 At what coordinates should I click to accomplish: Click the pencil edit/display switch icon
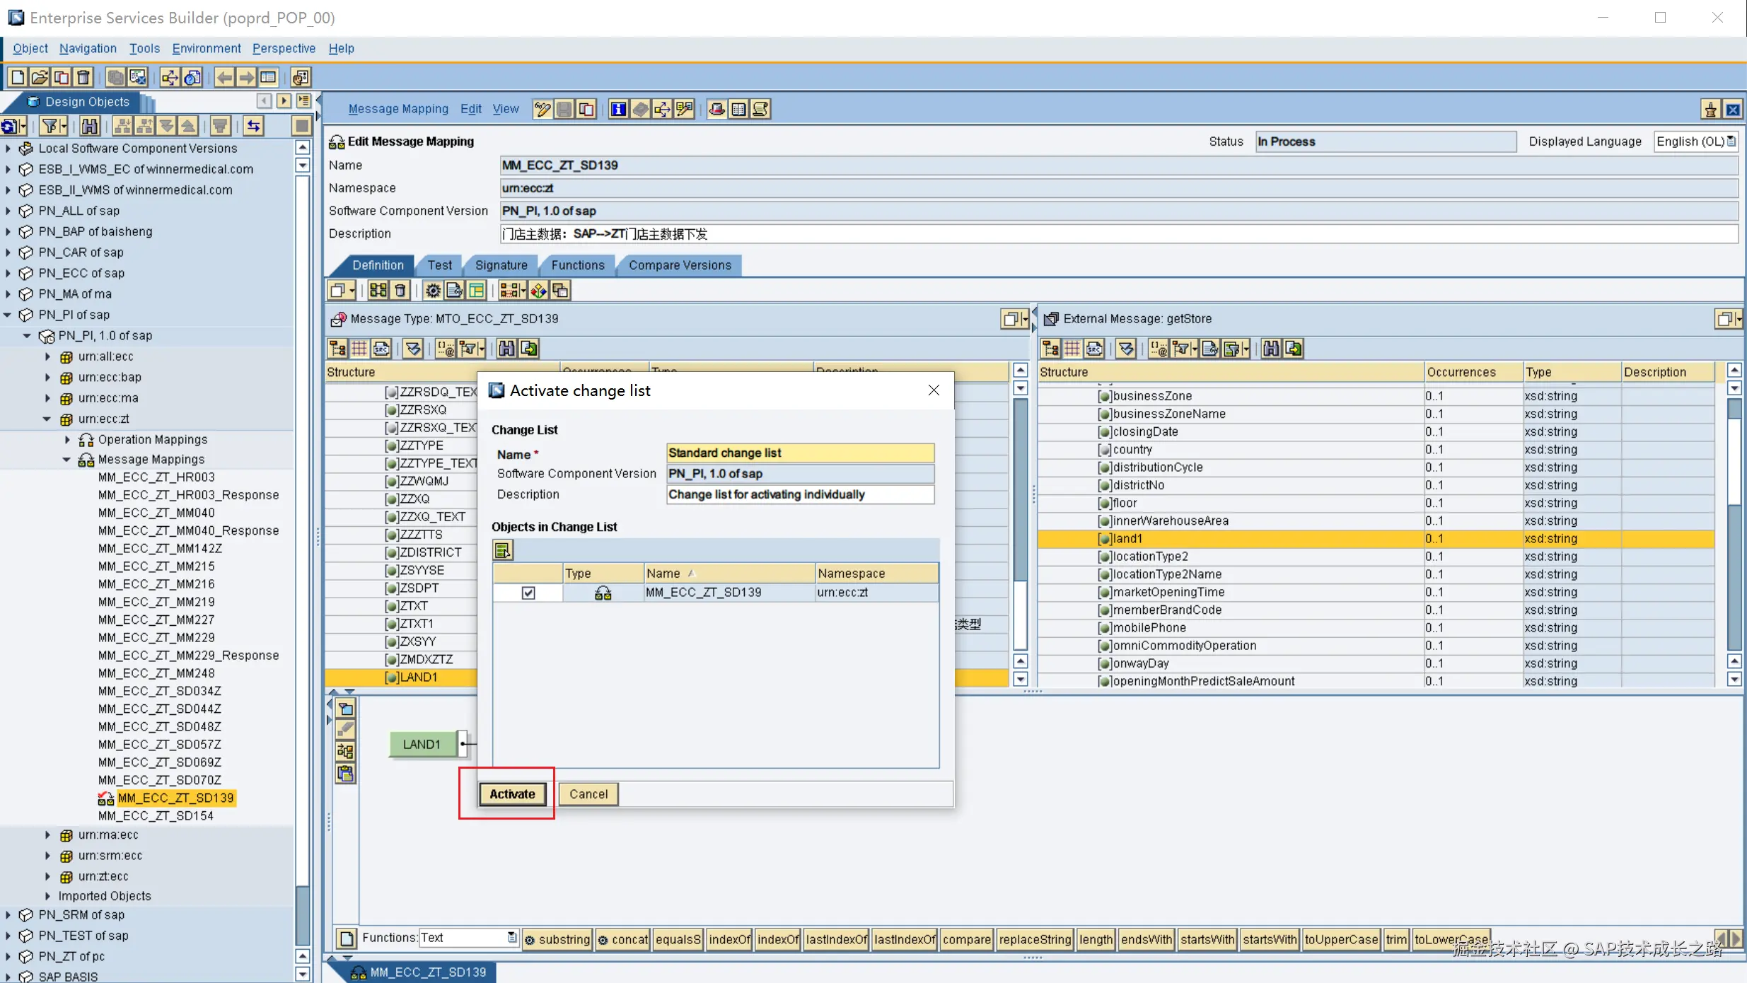tap(542, 109)
